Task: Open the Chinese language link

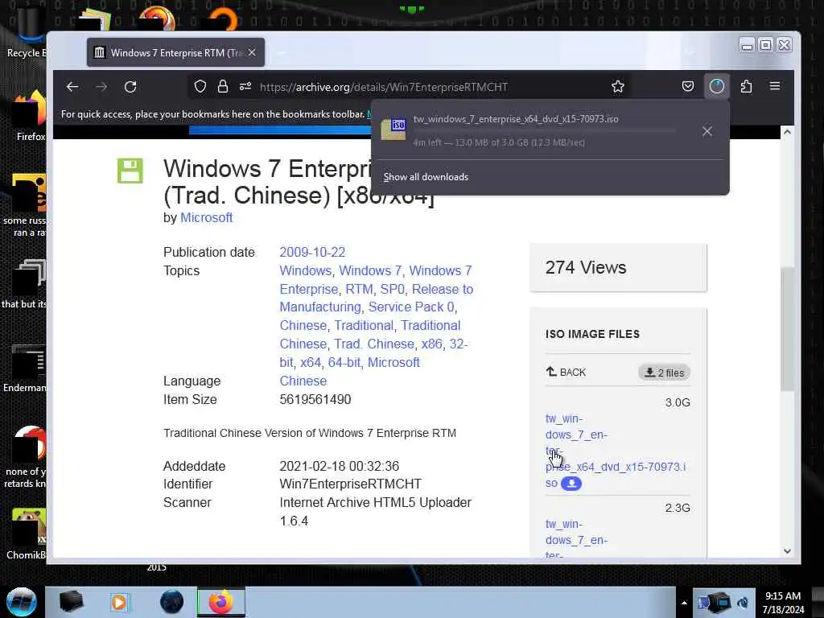Action: pos(303,381)
